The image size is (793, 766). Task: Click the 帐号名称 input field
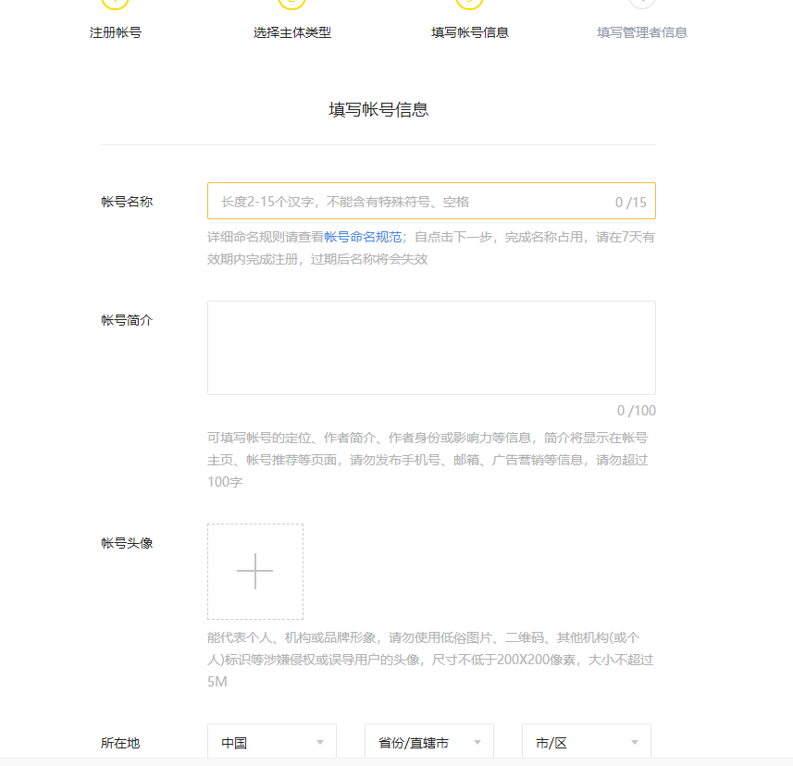[x=431, y=202]
